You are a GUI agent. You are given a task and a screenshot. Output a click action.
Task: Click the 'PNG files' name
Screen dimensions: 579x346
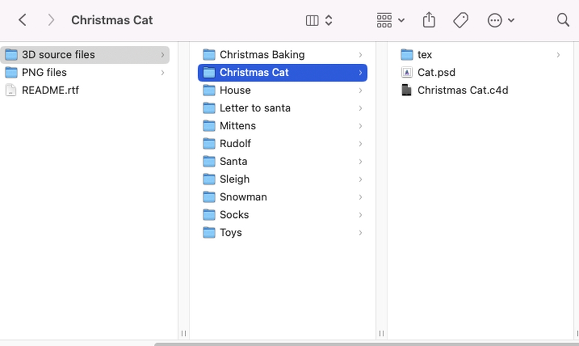(45, 72)
